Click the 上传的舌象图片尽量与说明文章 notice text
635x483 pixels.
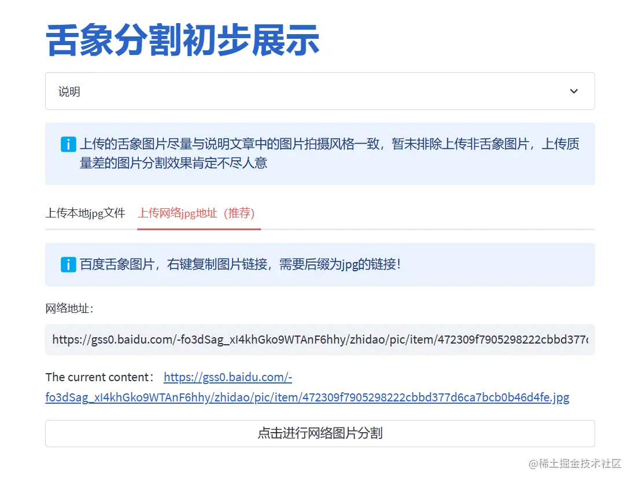pos(329,153)
